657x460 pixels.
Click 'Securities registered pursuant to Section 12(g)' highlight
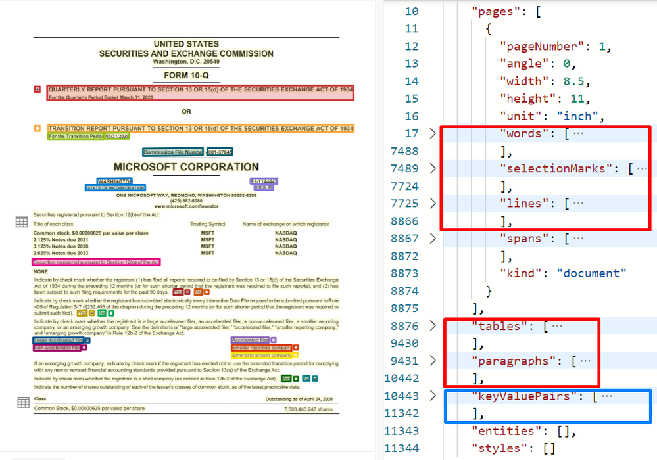[96, 262]
